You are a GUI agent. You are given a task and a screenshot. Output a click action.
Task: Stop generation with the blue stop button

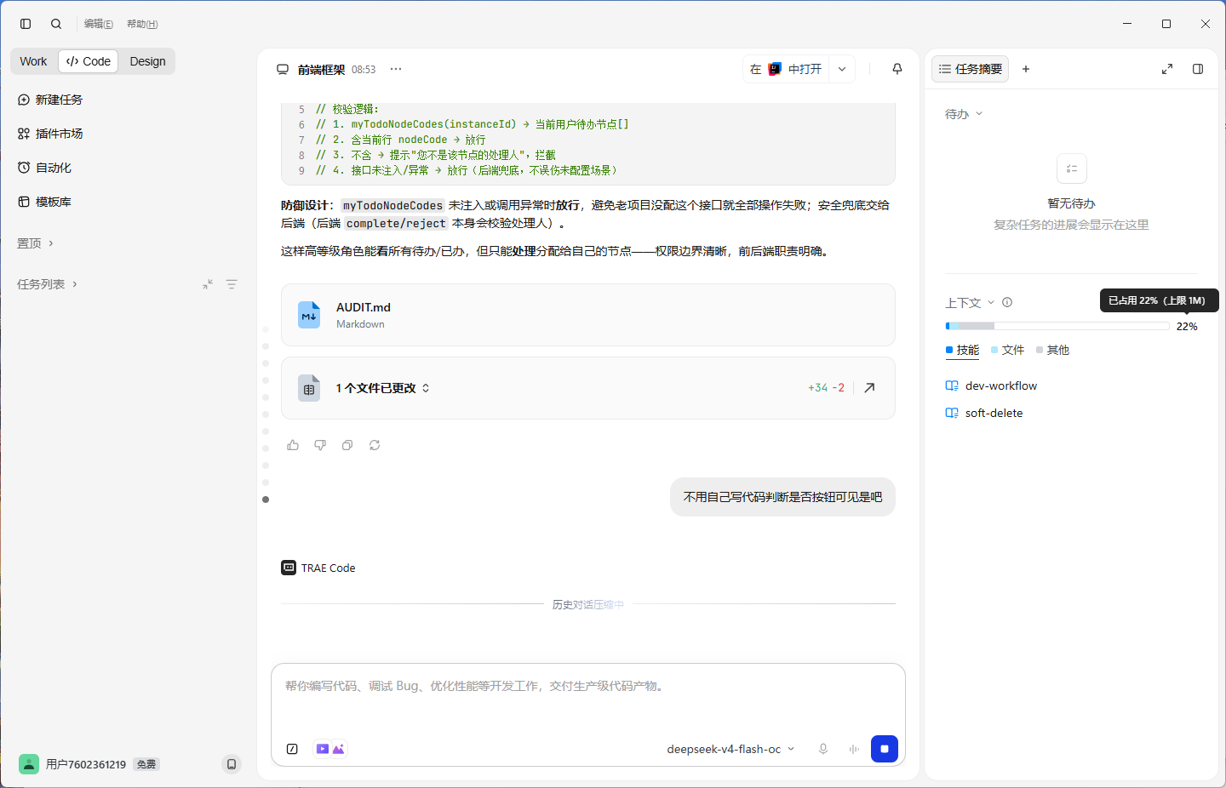click(x=885, y=749)
